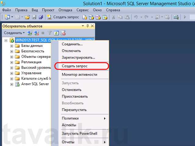Select Безопасность tree item

pyautogui.click(x=33, y=51)
